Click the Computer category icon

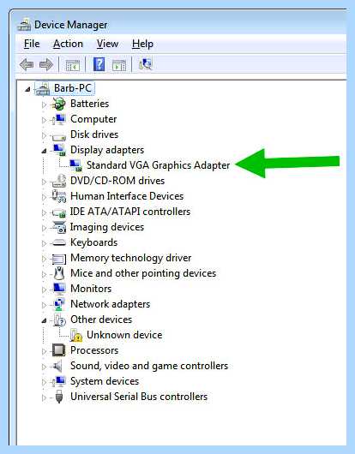(x=59, y=119)
